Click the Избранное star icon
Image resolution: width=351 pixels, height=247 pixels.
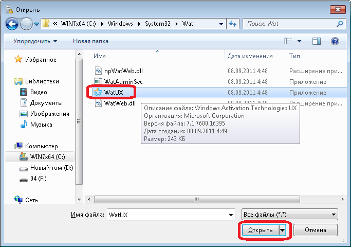point(19,59)
